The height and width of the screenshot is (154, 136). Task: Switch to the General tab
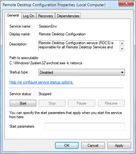point(13,15)
